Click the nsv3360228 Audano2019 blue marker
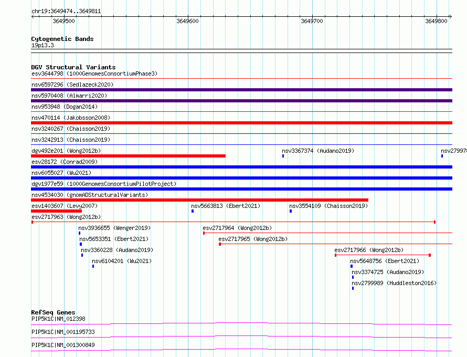The width and height of the screenshot is (467, 357). [x=82, y=255]
